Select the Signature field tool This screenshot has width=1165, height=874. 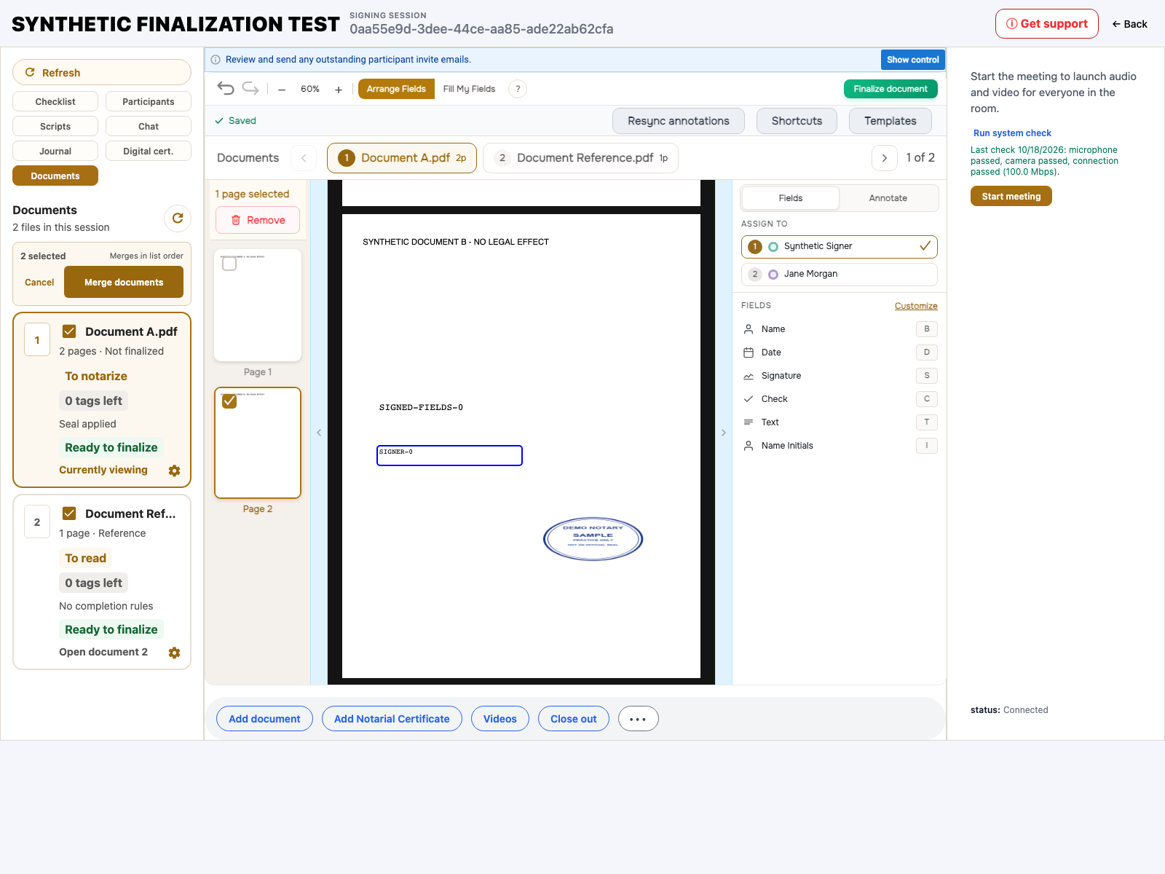[x=840, y=376]
